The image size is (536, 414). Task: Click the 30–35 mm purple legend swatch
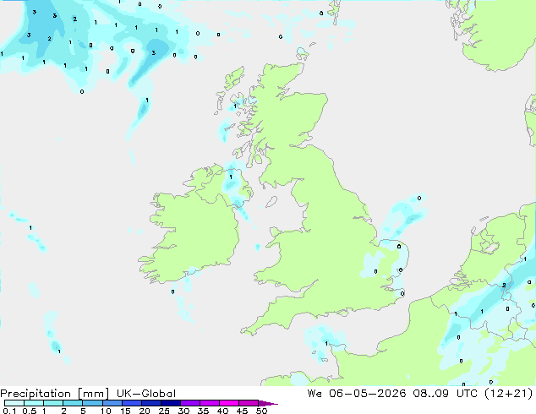pyautogui.click(x=189, y=403)
